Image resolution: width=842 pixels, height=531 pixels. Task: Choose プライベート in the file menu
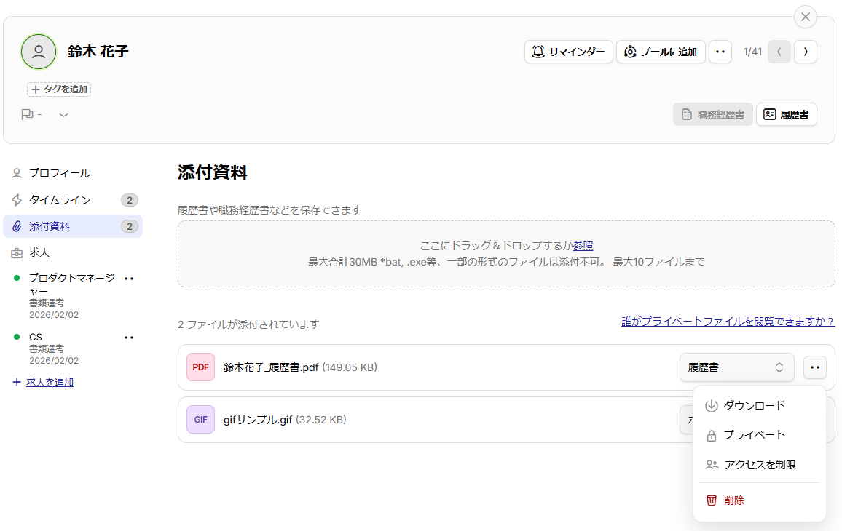pyautogui.click(x=754, y=435)
